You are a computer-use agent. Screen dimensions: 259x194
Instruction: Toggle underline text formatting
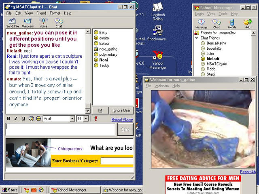coord(23,118)
